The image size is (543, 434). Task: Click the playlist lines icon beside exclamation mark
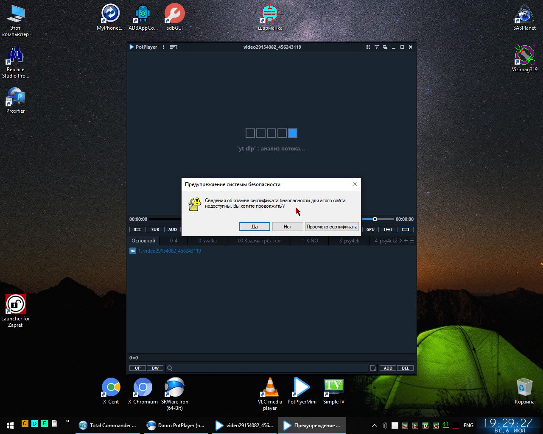tap(174, 47)
